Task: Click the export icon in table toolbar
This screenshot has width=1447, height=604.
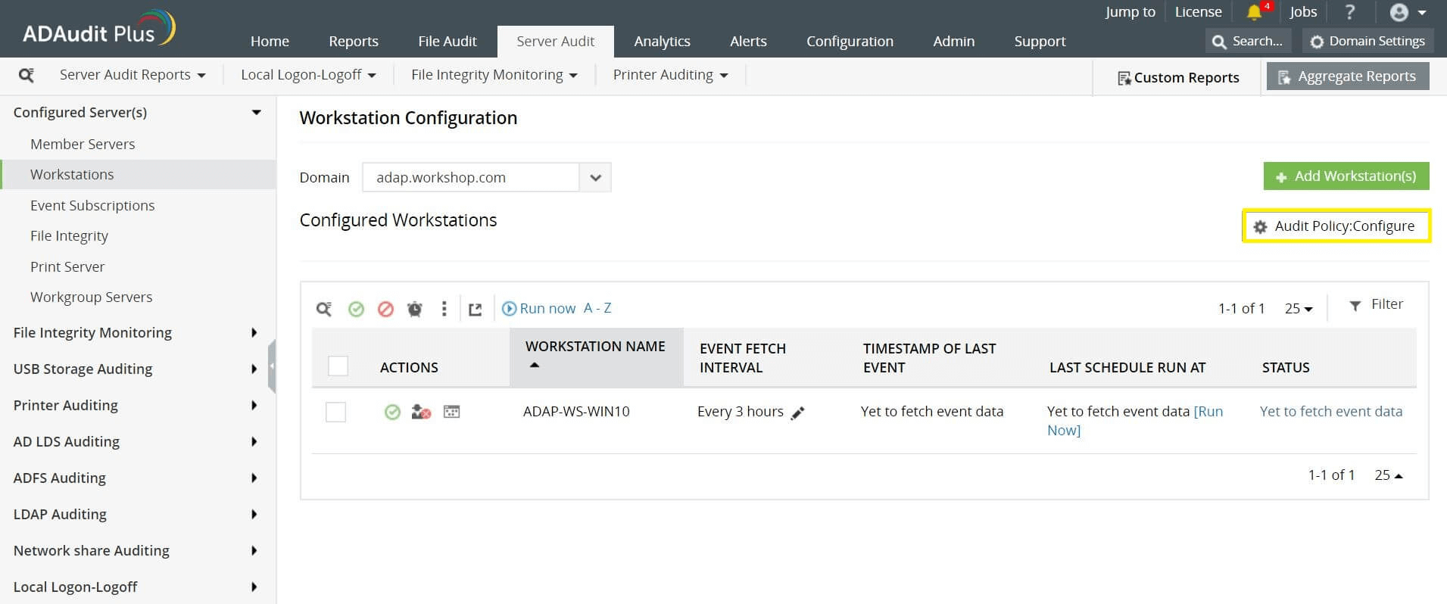Action: (x=475, y=309)
